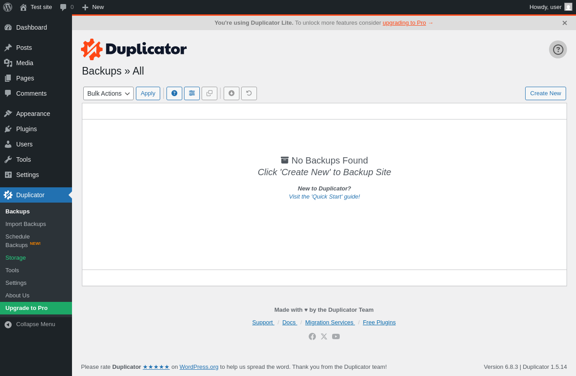Open Import Backups submenu
This screenshot has width=576, height=376.
36,224
